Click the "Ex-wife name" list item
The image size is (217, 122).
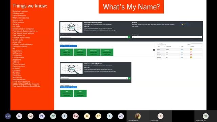point(18,40)
